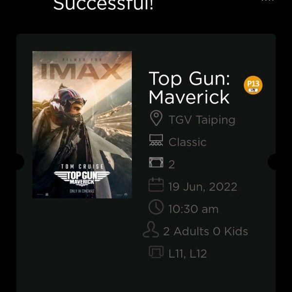
Task: Tap the Successful! heading at top
Action: pyautogui.click(x=103, y=5)
